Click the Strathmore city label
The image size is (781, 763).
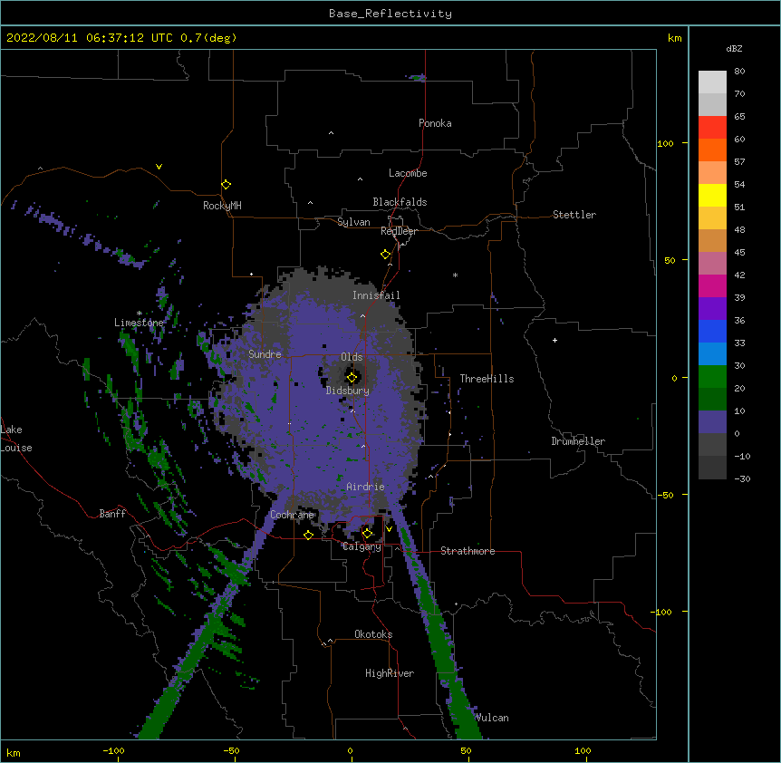tap(468, 551)
